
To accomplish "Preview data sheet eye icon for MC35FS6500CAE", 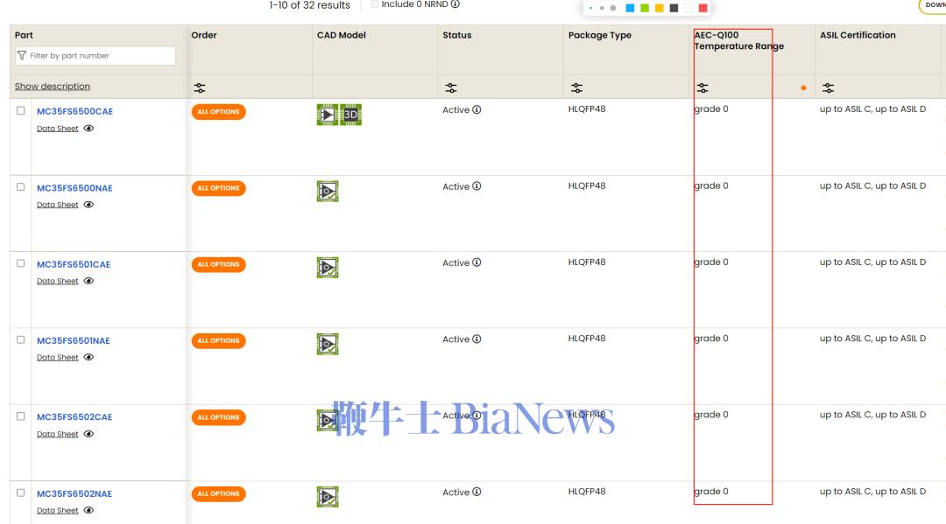I will pyautogui.click(x=88, y=129).
